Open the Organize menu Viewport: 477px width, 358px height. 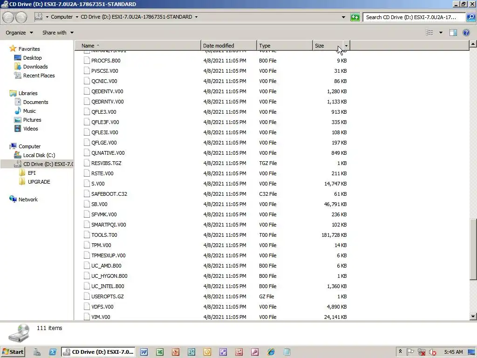click(19, 33)
